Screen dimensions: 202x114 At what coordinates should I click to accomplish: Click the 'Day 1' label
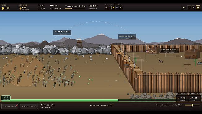coord(42,6)
